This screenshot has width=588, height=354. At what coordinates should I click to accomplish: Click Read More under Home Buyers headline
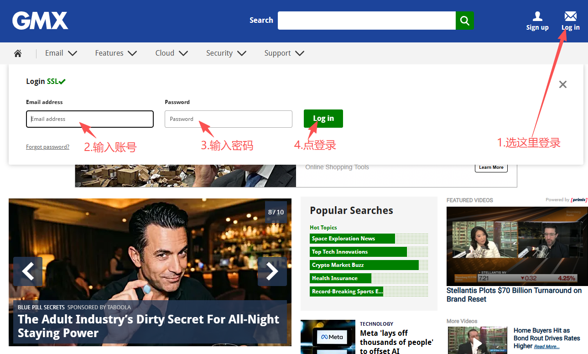coord(546,347)
